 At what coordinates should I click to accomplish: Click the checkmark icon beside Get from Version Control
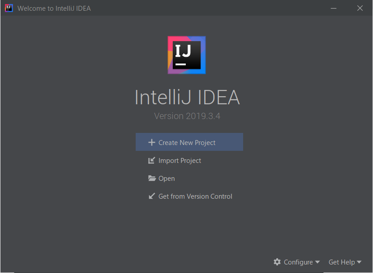tap(152, 196)
